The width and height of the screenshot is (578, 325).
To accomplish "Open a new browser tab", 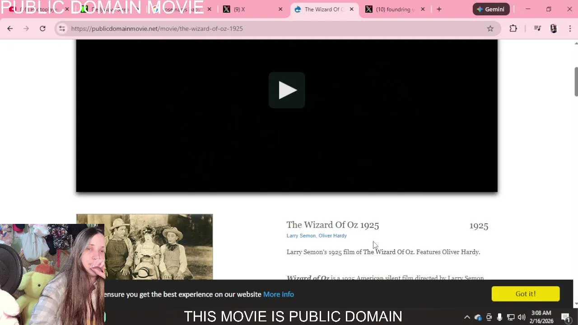I will click(439, 9).
